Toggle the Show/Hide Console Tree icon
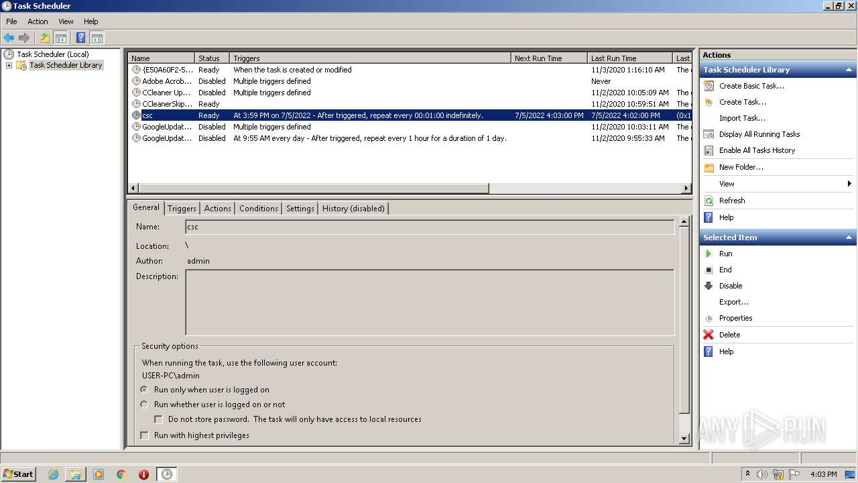Image resolution: width=858 pixels, height=483 pixels. [x=60, y=38]
